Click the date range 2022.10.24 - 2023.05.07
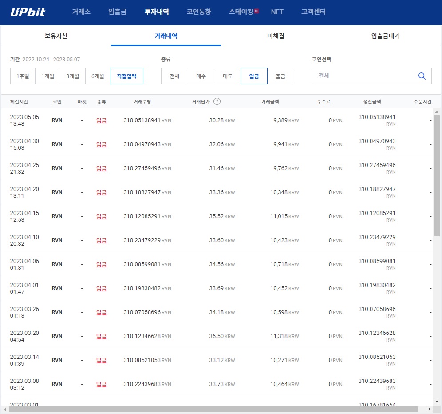 (x=51, y=59)
